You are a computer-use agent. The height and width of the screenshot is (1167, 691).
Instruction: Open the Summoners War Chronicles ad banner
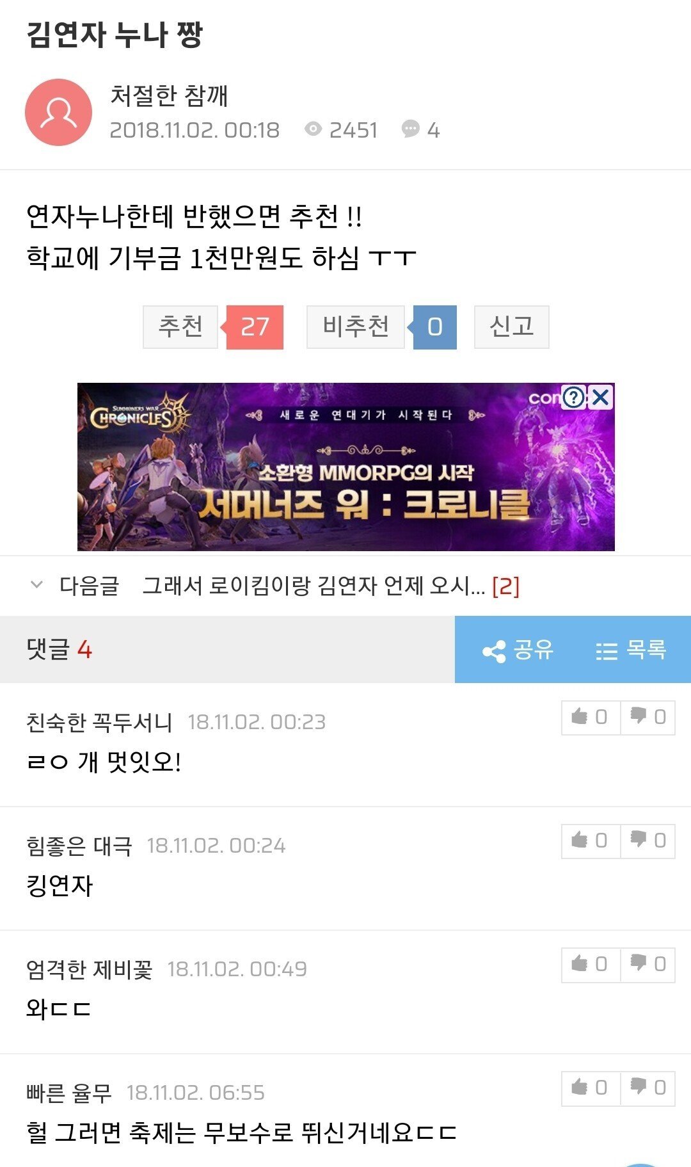345,467
